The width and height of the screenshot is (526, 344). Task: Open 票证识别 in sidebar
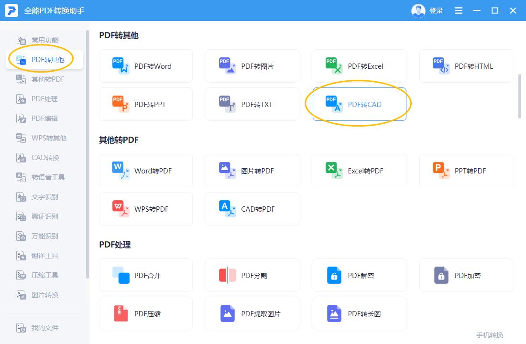point(44,216)
